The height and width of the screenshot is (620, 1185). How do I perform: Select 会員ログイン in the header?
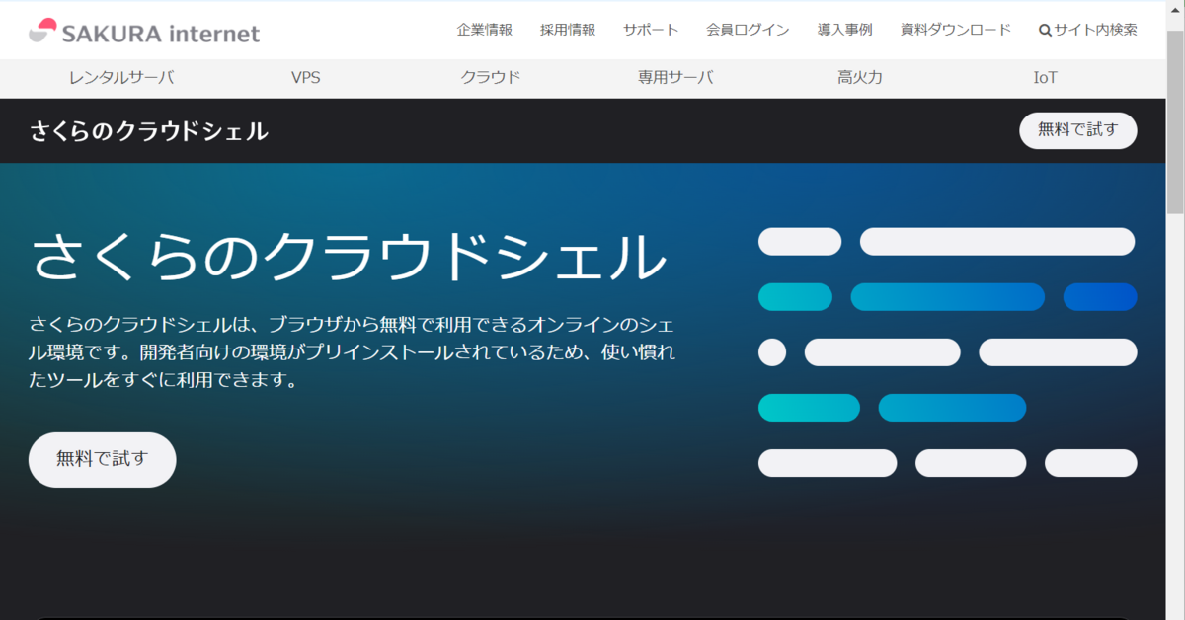coord(747,30)
